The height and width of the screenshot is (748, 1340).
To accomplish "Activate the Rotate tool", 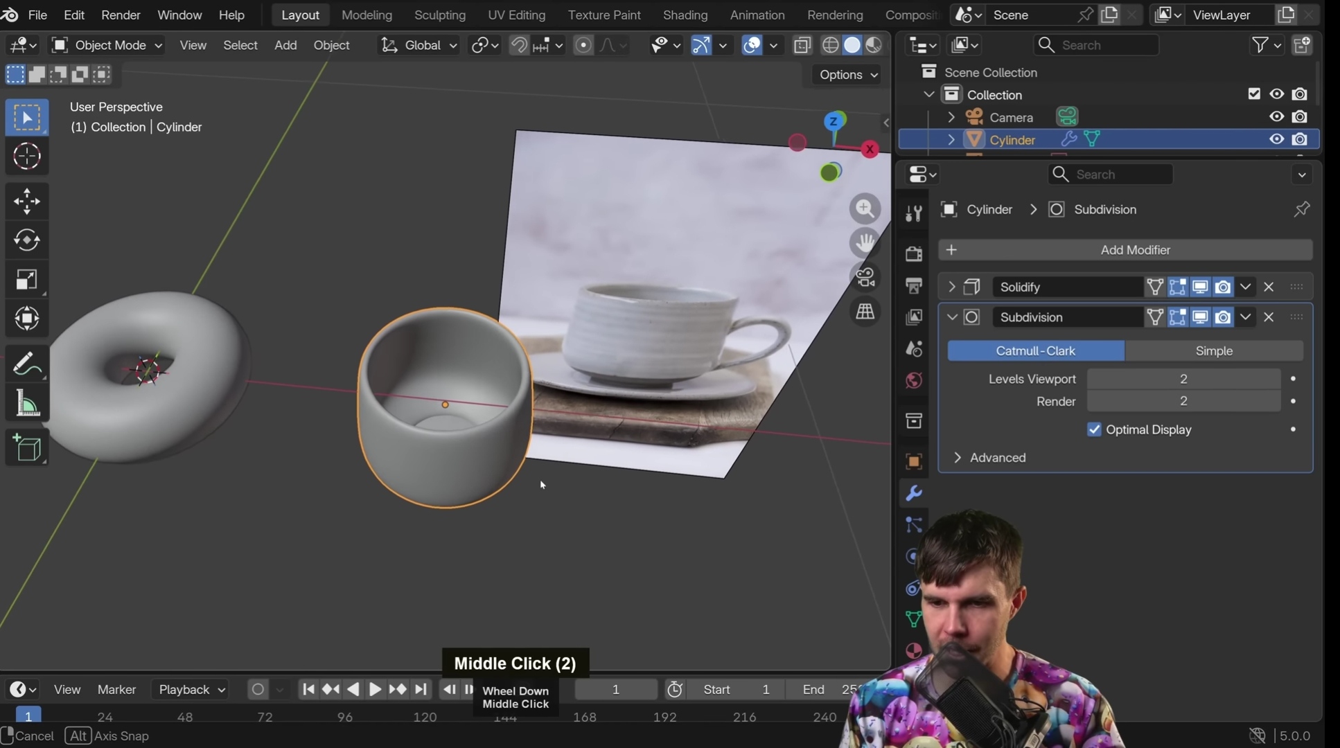I will tap(26, 240).
